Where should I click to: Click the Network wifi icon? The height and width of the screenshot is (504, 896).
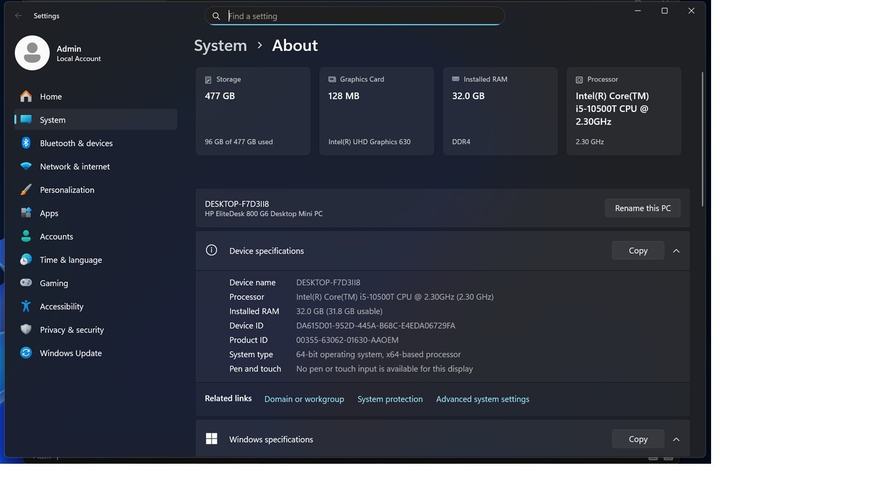pyautogui.click(x=26, y=166)
